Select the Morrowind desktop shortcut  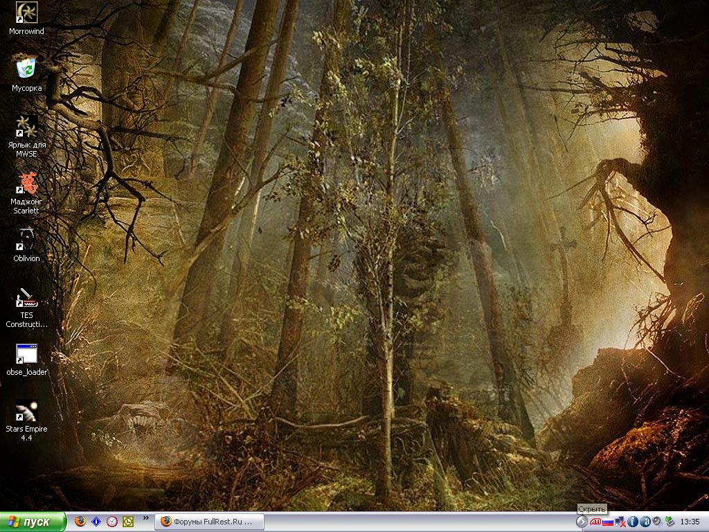click(26, 12)
